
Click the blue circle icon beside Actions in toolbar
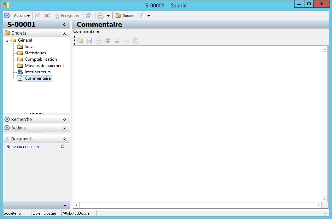pos(7,16)
